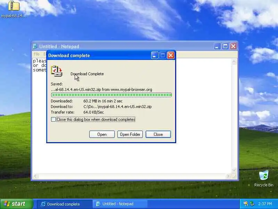Viewport: 278px width, 209px height.
Task: Click the '60.2 MB in 16 min 2 sec' text
Action: 103,101
